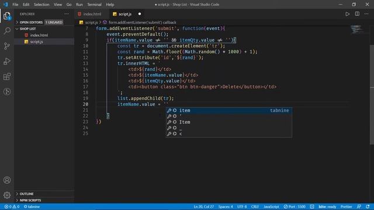
Task: Click the errors and warnings status indicator
Action: tap(12, 206)
